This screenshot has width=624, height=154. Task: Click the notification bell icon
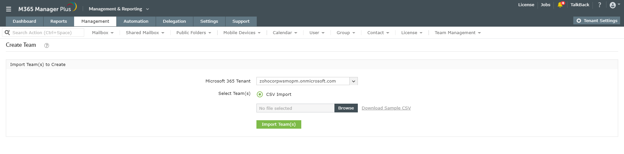[560, 5]
